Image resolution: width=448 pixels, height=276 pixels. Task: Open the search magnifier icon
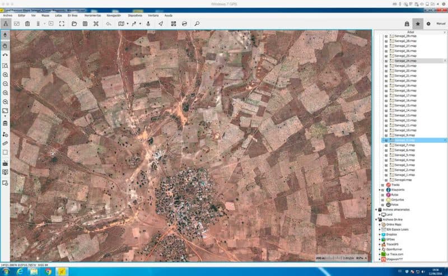tap(197, 24)
